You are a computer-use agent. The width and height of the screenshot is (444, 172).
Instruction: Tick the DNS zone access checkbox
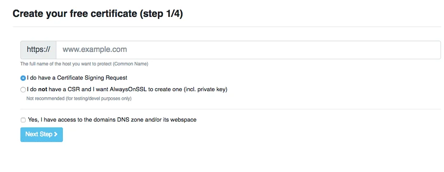(x=23, y=120)
